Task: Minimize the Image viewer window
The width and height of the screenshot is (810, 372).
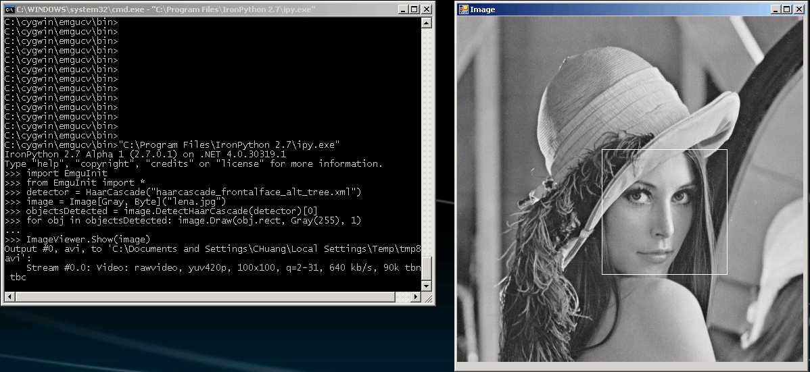Action: click(x=776, y=9)
